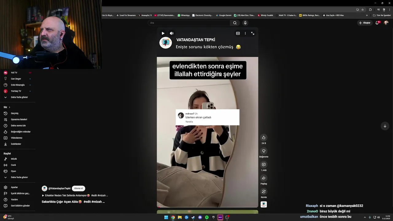Open the Windows Start menu
The height and width of the screenshot is (221, 393).
166,217
